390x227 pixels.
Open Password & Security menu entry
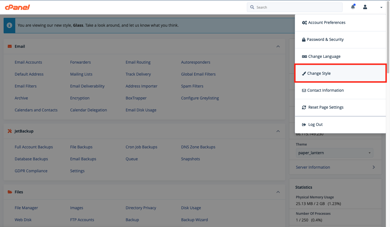coord(340,39)
